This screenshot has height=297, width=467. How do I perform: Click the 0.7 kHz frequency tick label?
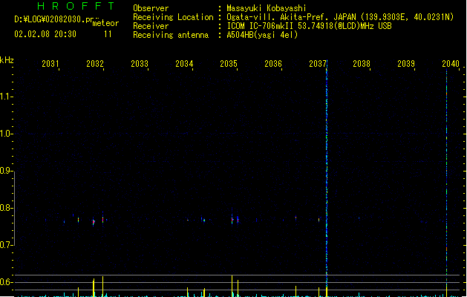click(x=6, y=245)
